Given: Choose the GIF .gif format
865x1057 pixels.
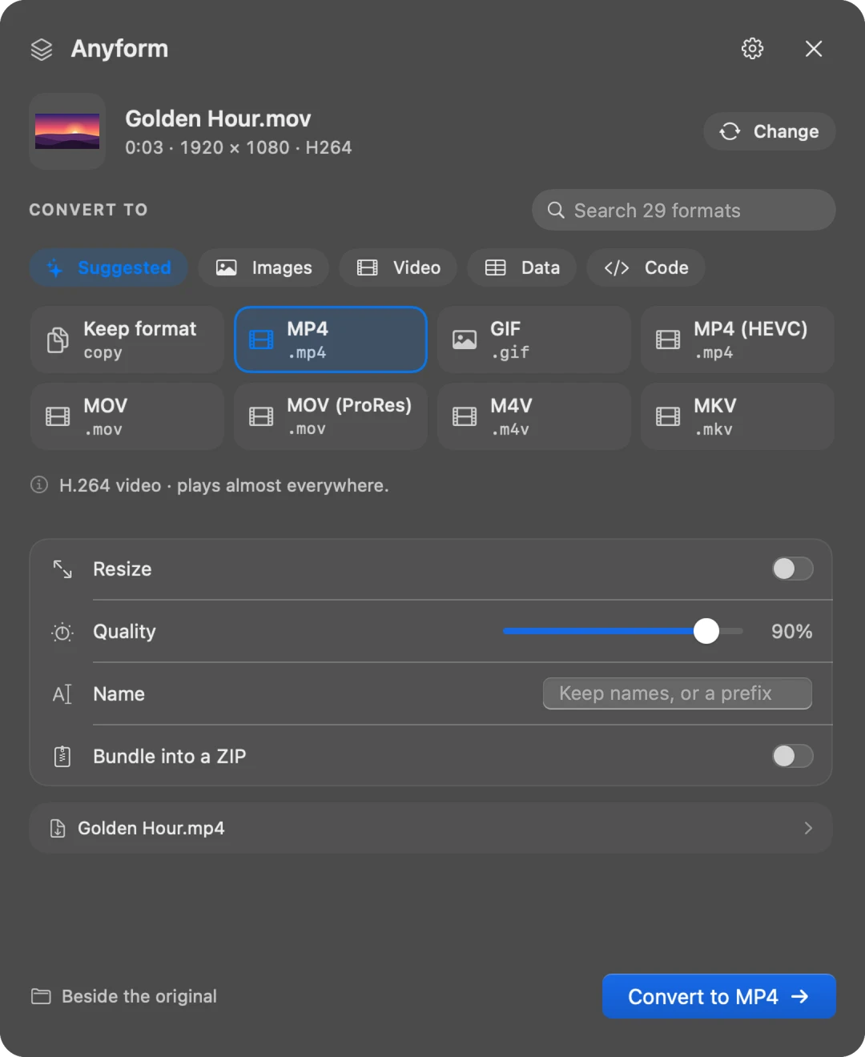Looking at the screenshot, I should pyautogui.click(x=534, y=340).
